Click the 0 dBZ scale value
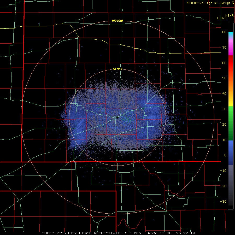The width and height of the screenshot is (235, 235). tap(225, 155)
